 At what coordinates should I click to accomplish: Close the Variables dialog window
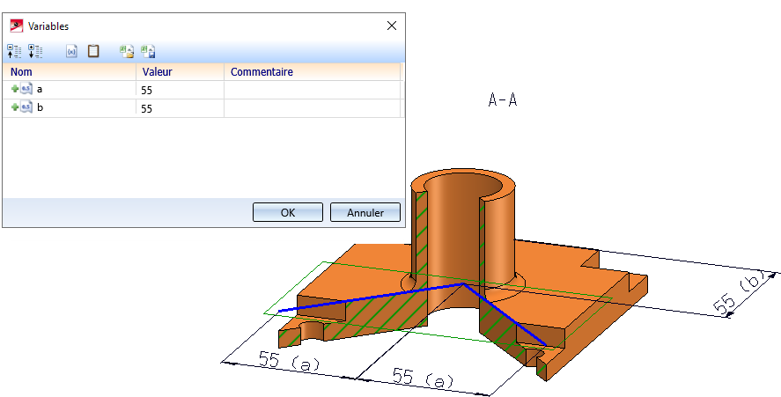tap(392, 26)
